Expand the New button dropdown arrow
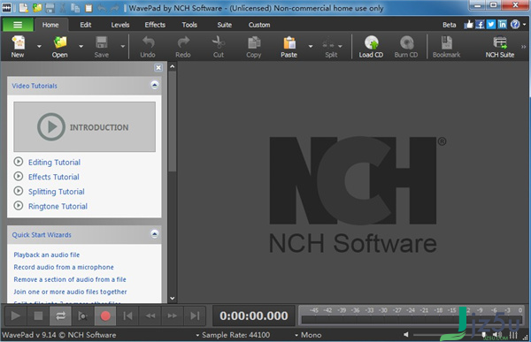Screen dimensions: 531x342 (39, 46)
